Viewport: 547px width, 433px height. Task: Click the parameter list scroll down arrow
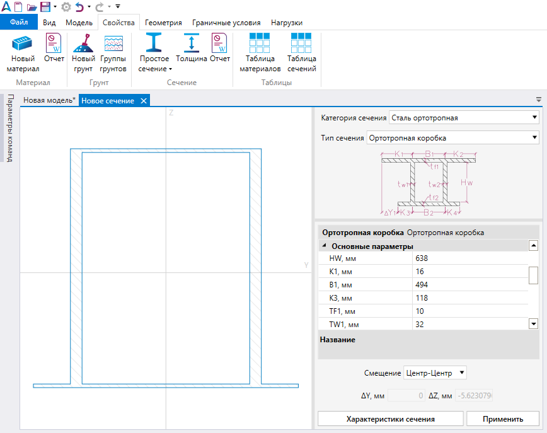click(533, 324)
